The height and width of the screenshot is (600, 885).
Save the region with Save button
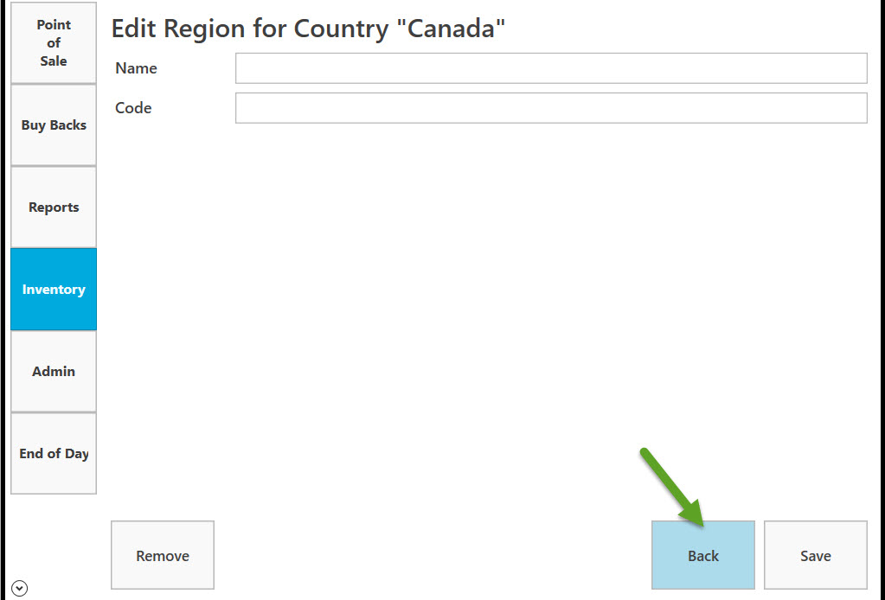(816, 555)
